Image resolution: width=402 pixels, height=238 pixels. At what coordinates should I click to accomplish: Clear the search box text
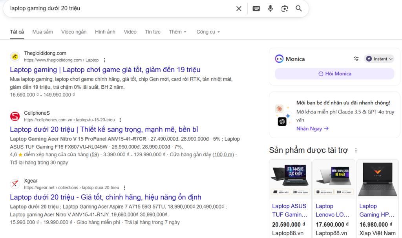(x=239, y=9)
